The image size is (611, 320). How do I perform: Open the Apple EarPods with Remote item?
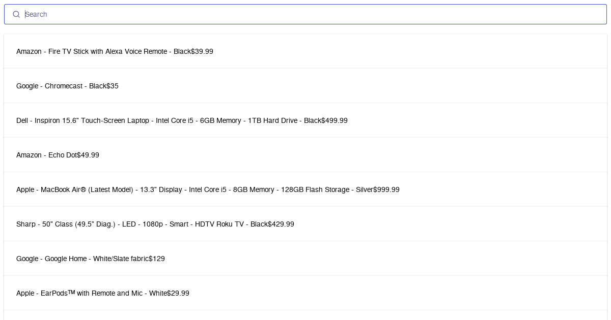point(92,293)
